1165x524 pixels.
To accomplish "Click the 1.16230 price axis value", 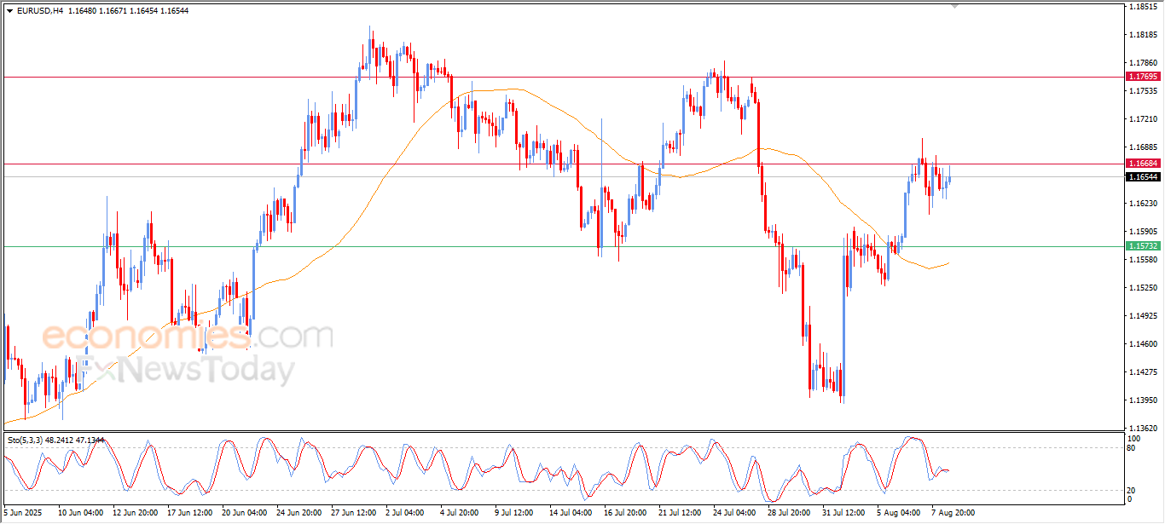I will coord(1142,204).
